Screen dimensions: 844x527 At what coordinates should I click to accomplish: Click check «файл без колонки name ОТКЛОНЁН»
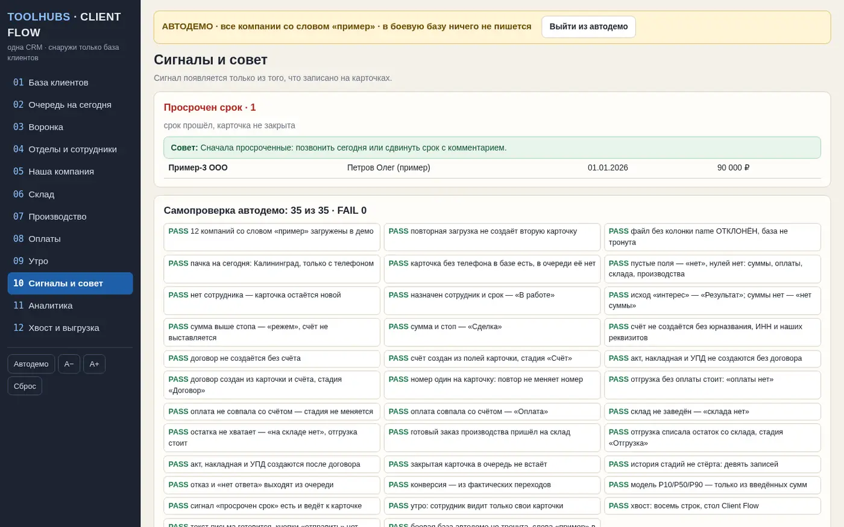pyautogui.click(x=713, y=237)
